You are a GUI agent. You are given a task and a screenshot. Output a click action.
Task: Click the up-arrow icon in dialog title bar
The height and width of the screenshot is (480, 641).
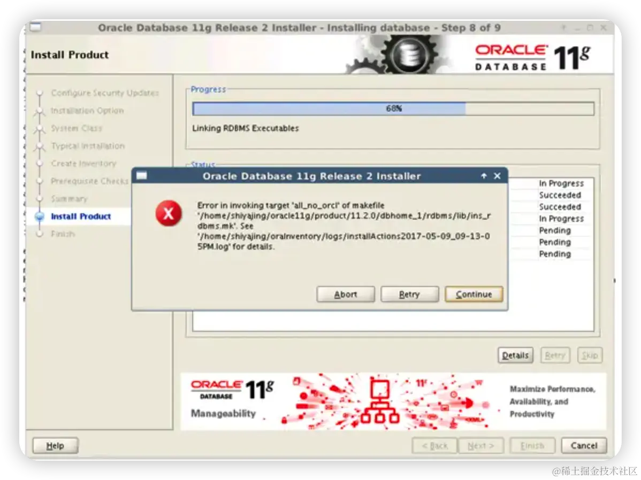click(x=484, y=176)
